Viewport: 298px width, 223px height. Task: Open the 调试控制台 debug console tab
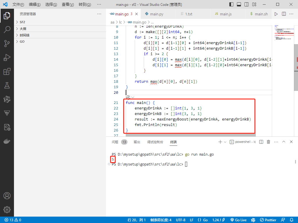155,142
